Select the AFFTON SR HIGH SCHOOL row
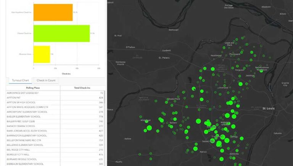 click(x=55, y=102)
